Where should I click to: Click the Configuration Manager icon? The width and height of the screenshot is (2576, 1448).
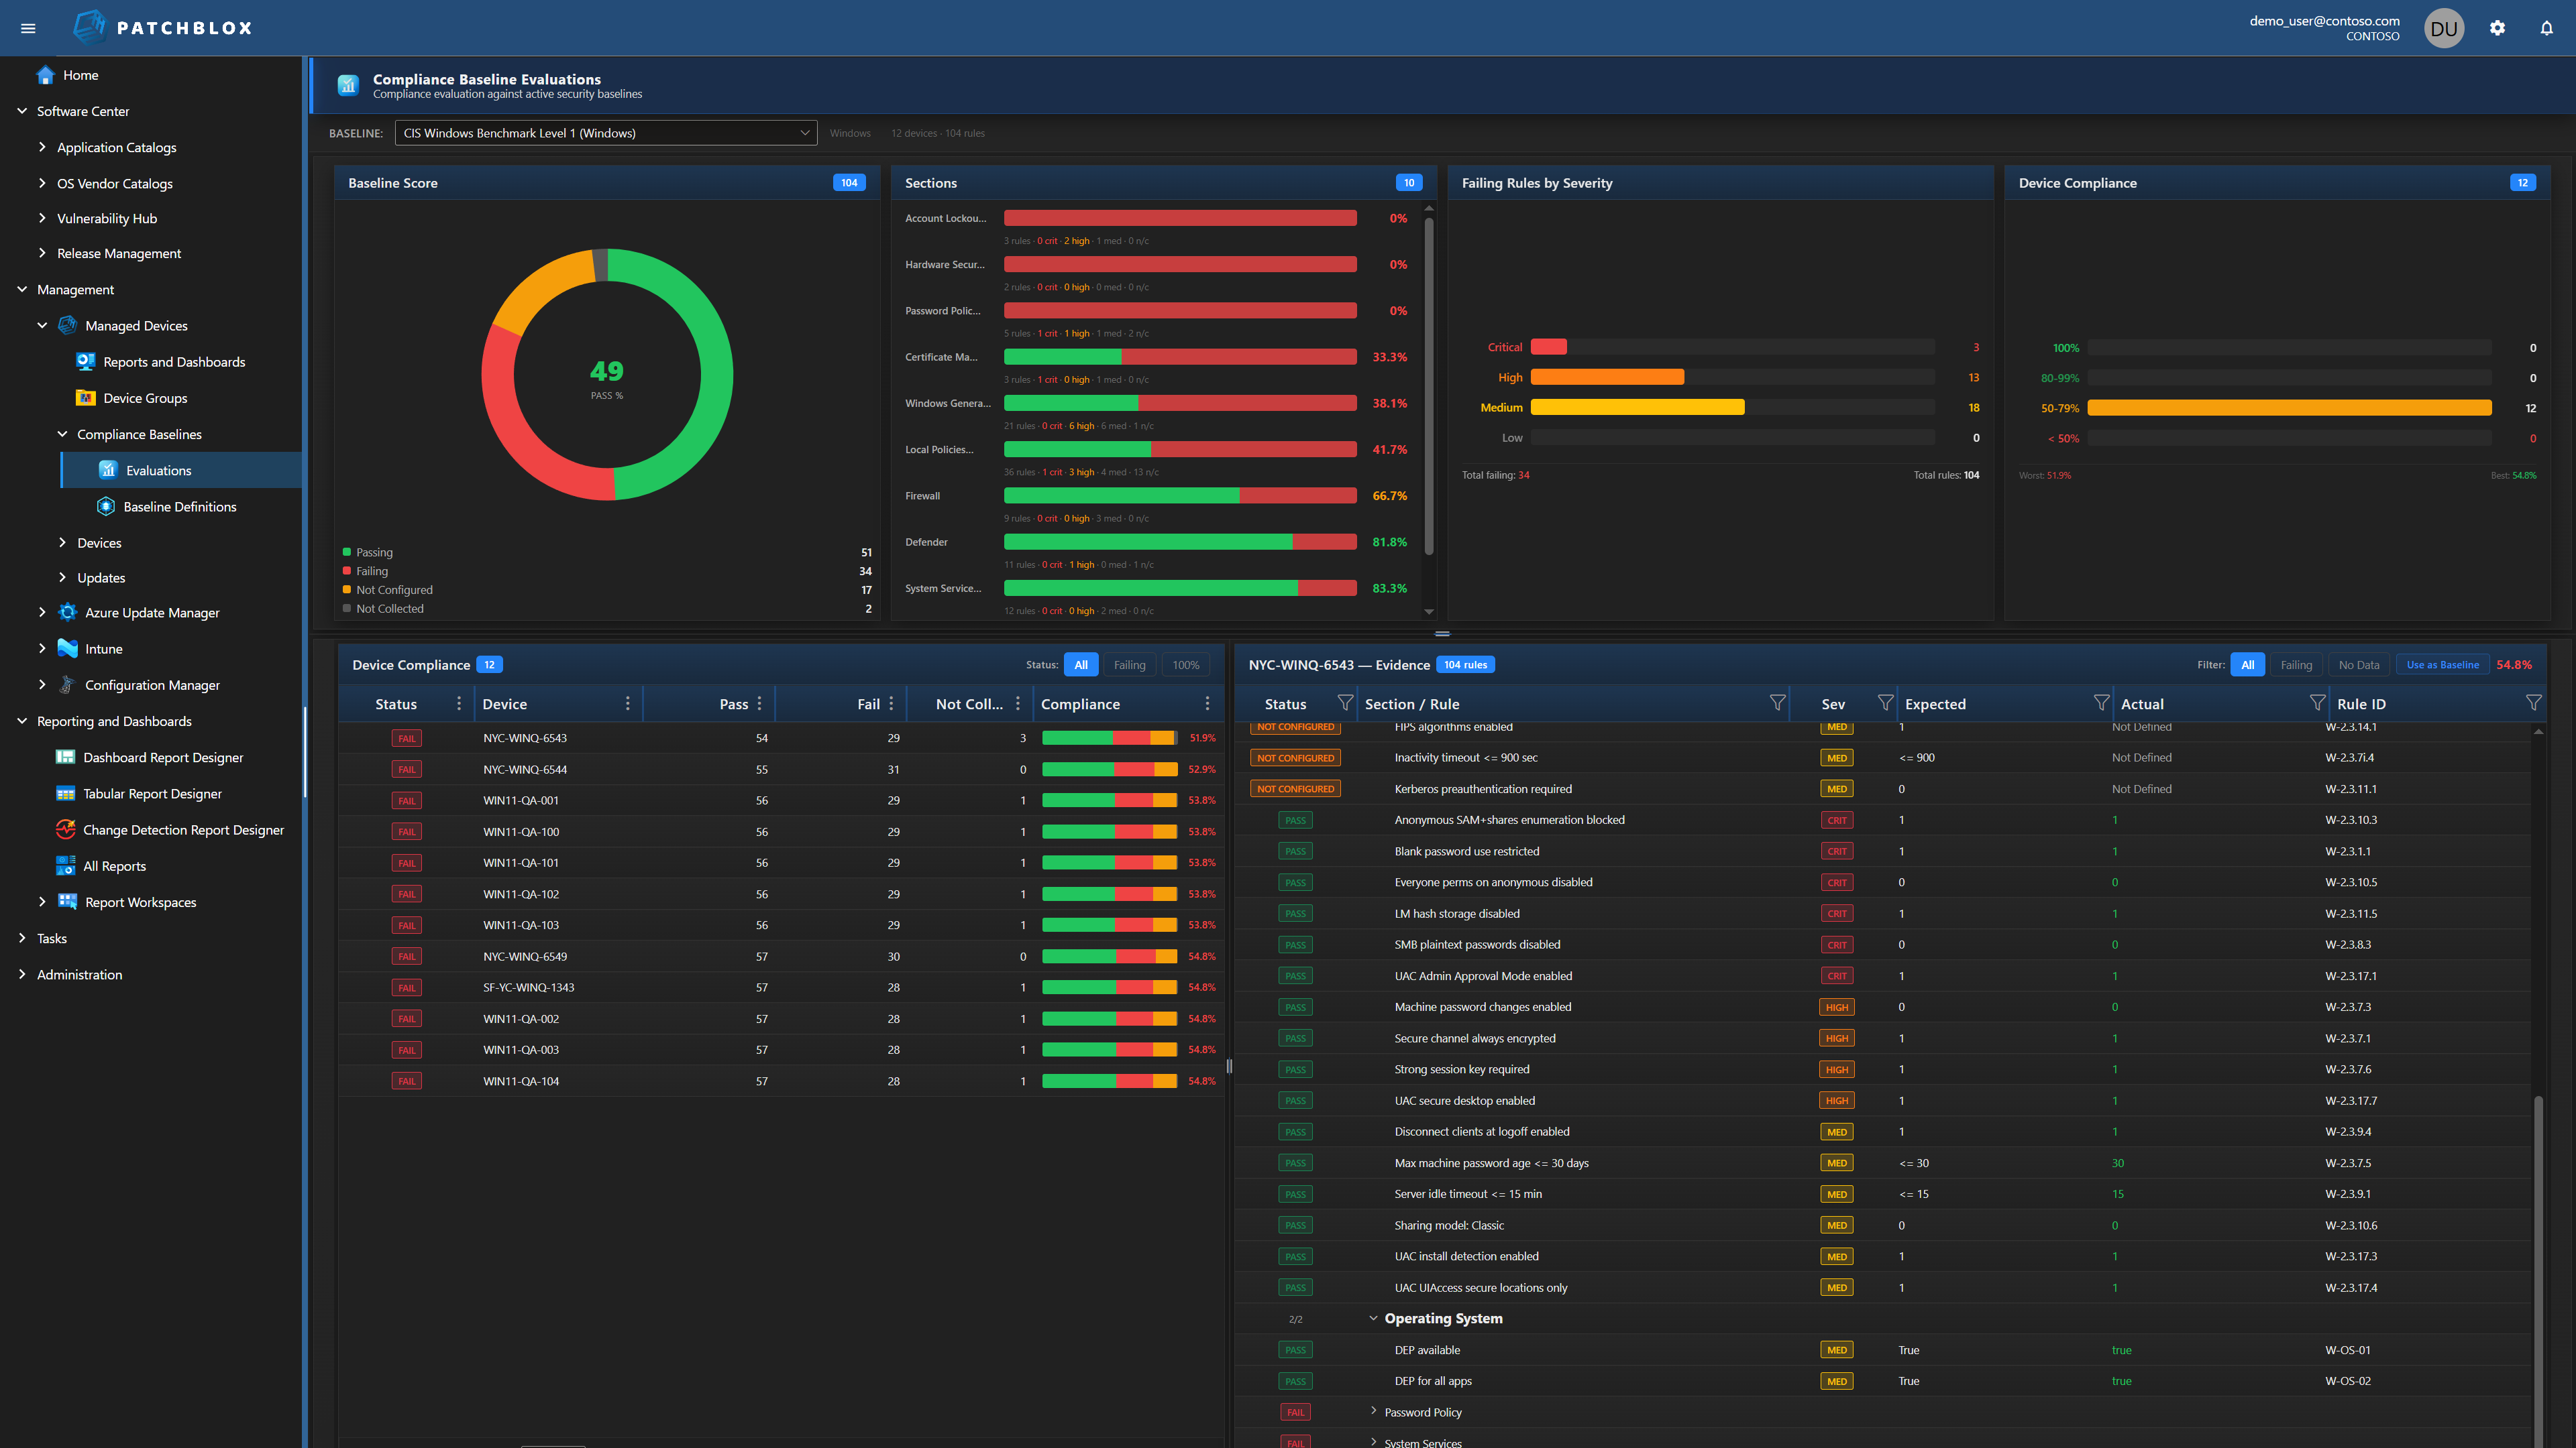click(66, 684)
